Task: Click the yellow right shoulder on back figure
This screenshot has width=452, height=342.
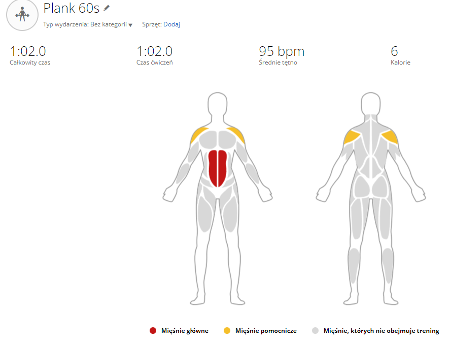Action: tap(390, 137)
